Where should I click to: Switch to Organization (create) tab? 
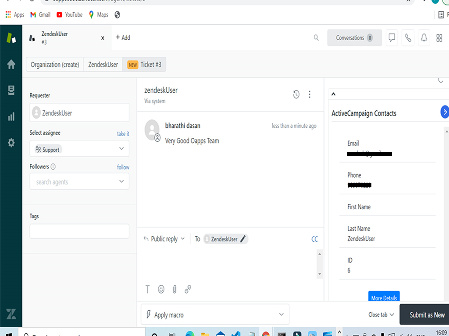pos(55,65)
